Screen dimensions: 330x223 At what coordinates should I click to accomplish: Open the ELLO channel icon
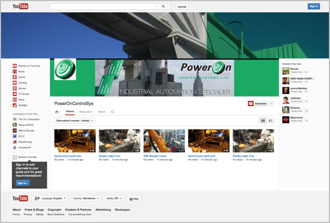pyautogui.click(x=14, y=136)
